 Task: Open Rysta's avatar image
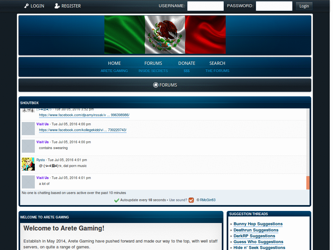pos(28,164)
